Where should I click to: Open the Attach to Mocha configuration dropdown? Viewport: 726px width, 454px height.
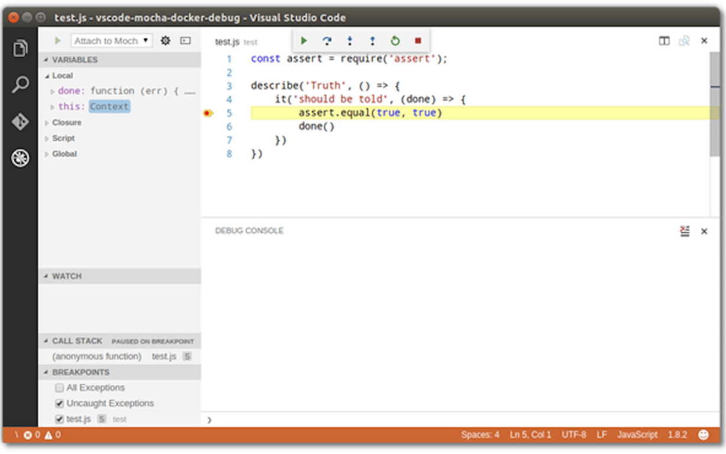pyautogui.click(x=111, y=40)
